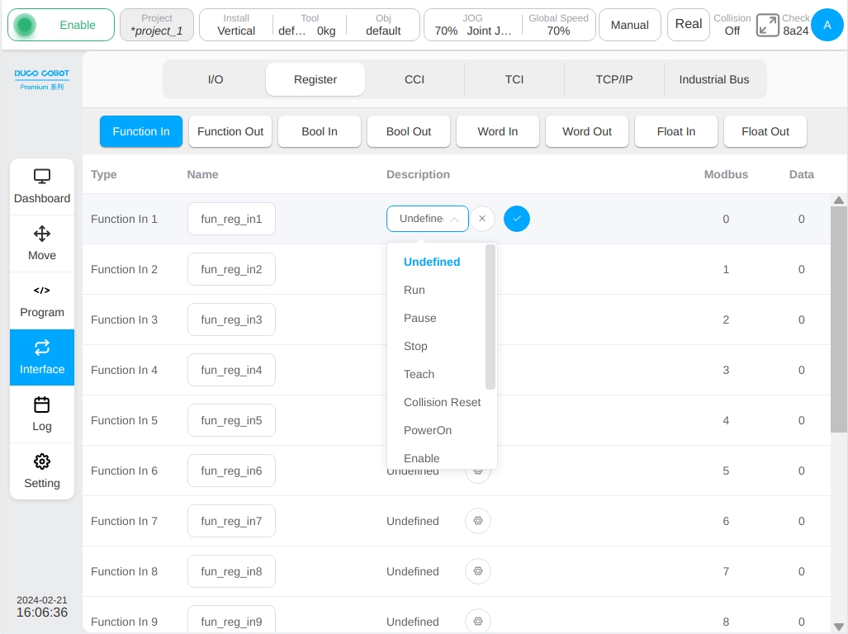Select the Function In register button
Viewport: 848px width, 634px height.
click(x=141, y=131)
